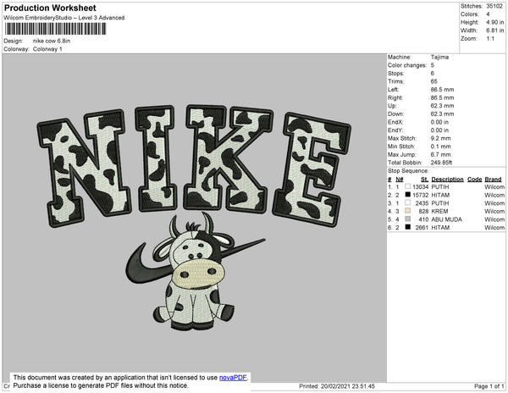508x393 pixels.
Task: Select the stitch count '2435' in row 3
Action: (x=422, y=203)
